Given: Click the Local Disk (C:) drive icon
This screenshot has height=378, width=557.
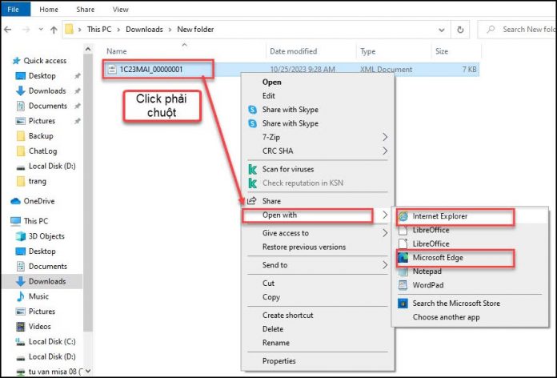Looking at the screenshot, I should click(x=21, y=342).
